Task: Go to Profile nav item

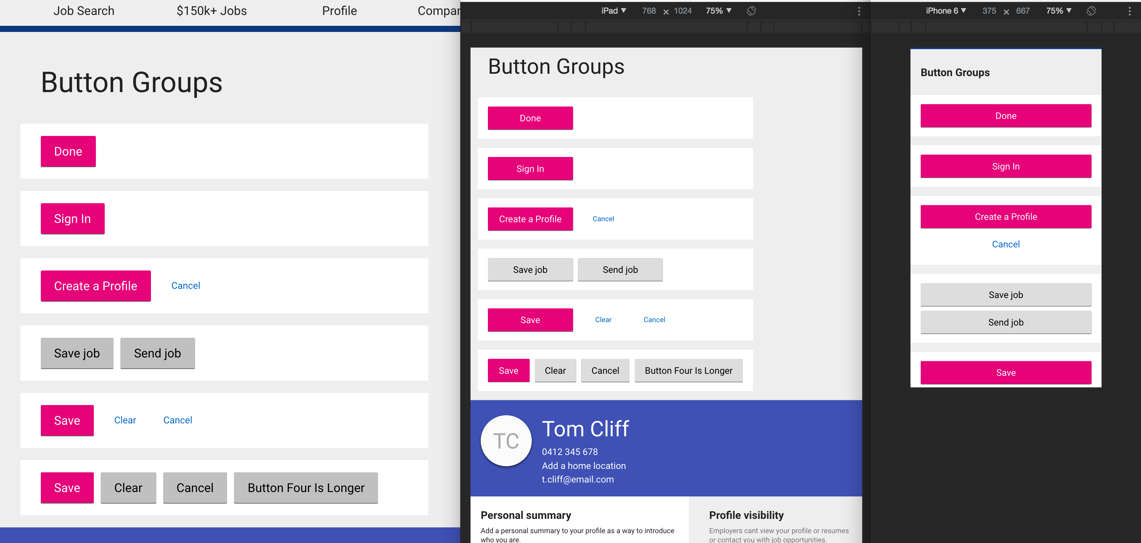Action: 339,11
